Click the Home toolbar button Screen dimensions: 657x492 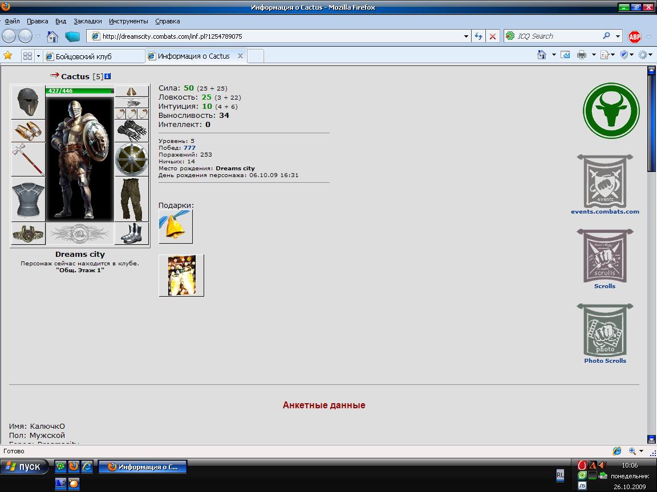[52, 37]
